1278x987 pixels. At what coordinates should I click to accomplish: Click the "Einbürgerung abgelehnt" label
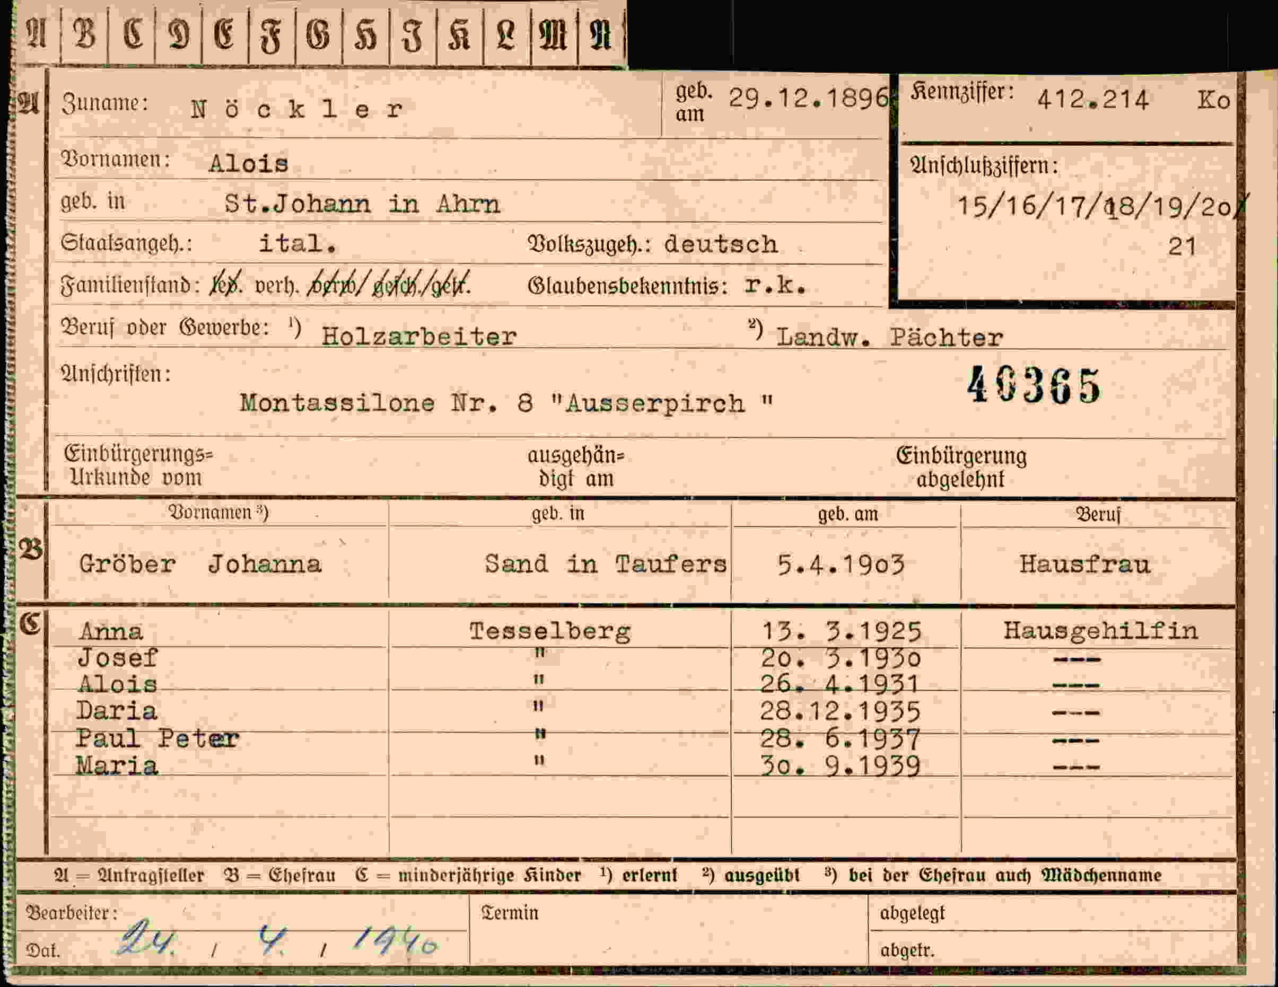[x=961, y=468]
